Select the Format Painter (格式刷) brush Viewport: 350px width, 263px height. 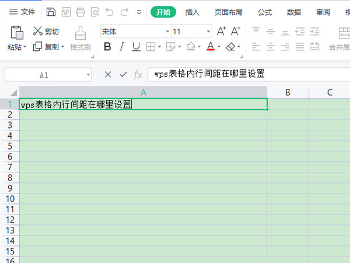click(80, 32)
